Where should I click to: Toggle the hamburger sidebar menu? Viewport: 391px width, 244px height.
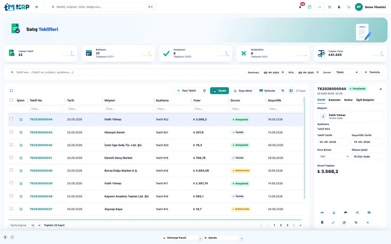pyautogui.click(x=37, y=7)
